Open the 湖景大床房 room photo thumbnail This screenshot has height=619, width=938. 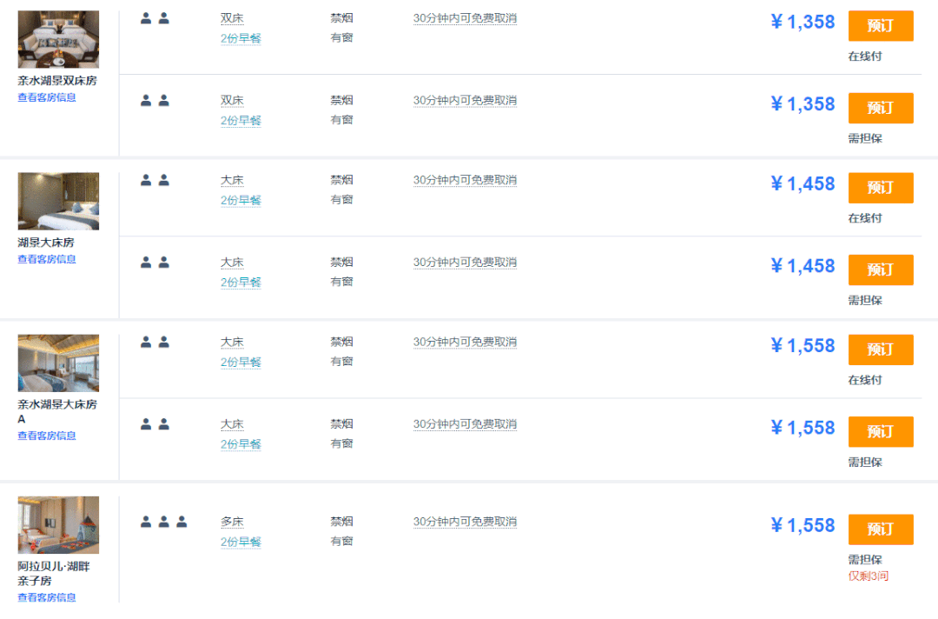coord(58,201)
